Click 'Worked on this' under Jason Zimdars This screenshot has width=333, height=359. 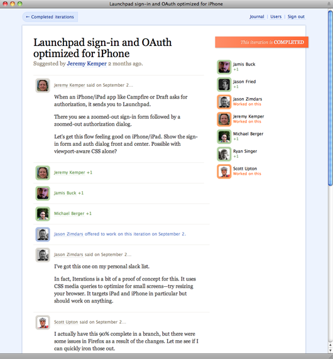pos(247,104)
